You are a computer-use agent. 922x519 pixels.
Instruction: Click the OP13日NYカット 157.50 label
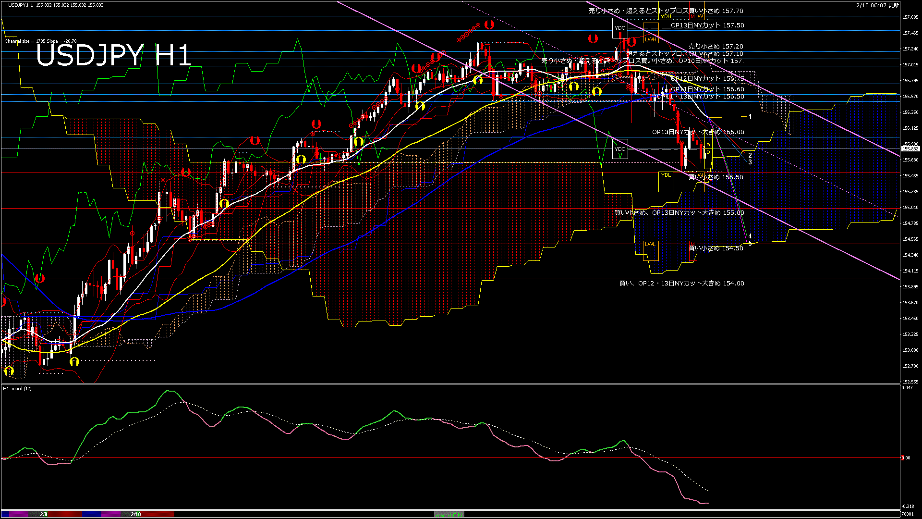(707, 25)
